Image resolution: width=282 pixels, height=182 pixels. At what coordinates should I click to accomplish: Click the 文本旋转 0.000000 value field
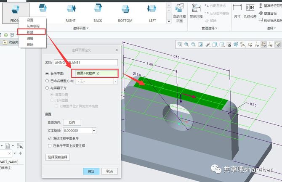coord(77,131)
